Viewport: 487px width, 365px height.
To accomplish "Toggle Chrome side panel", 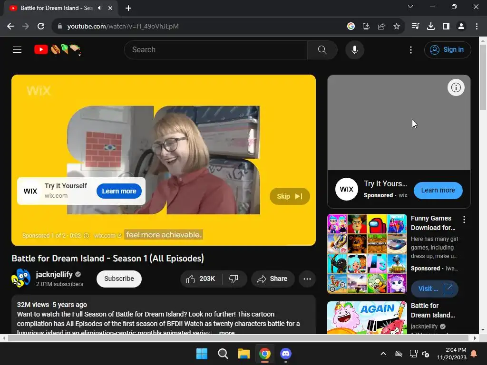I will (446, 27).
